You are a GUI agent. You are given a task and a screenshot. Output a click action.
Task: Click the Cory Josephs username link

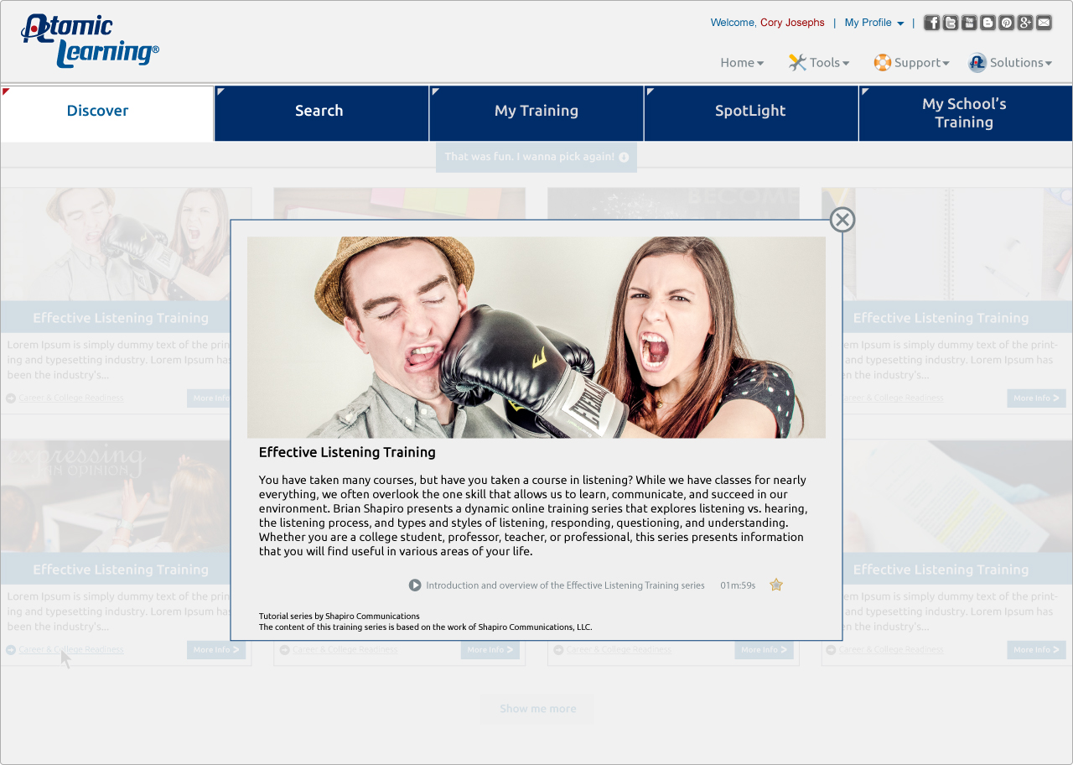tap(792, 23)
